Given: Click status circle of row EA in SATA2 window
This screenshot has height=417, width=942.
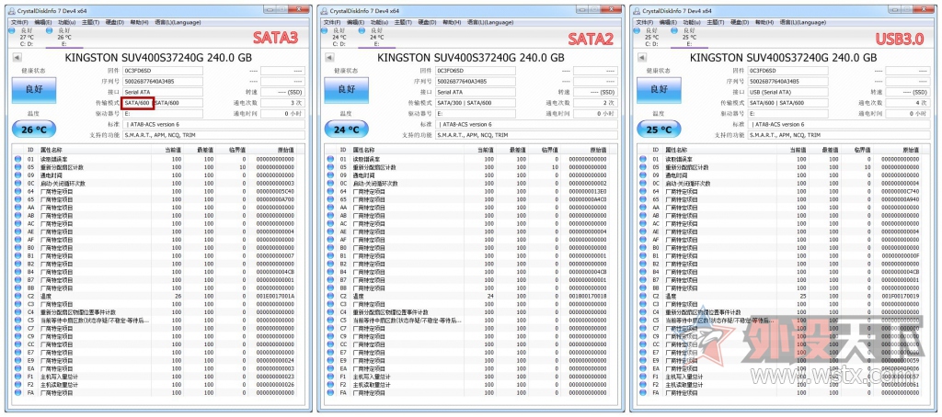Looking at the screenshot, I should click(x=330, y=368).
